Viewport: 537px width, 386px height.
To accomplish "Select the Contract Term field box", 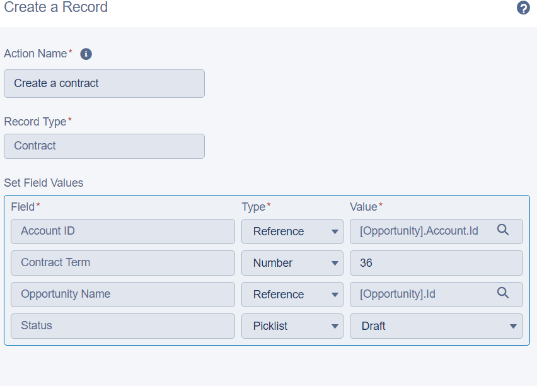I will [x=123, y=263].
